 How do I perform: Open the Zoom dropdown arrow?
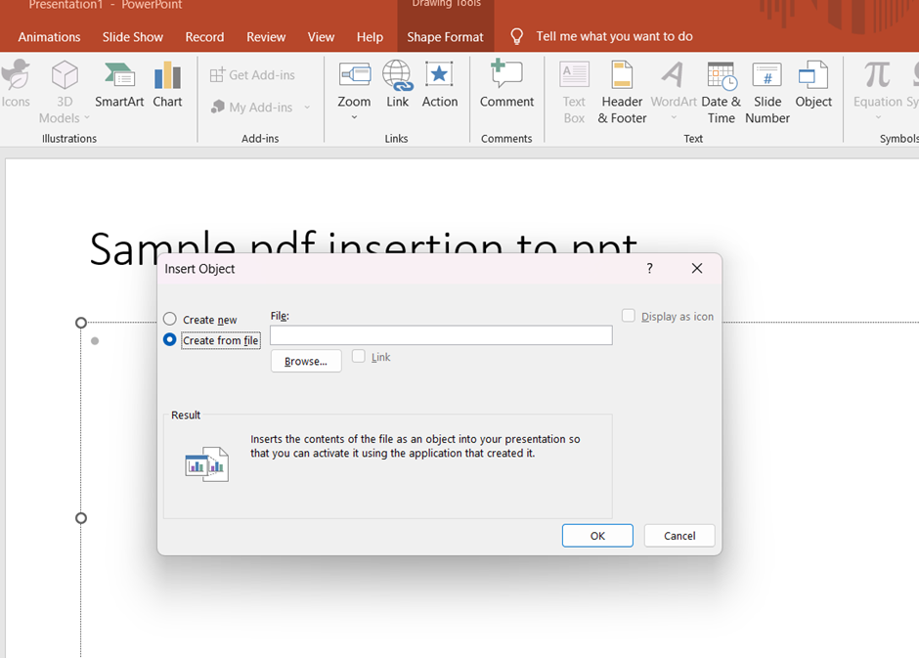click(354, 117)
